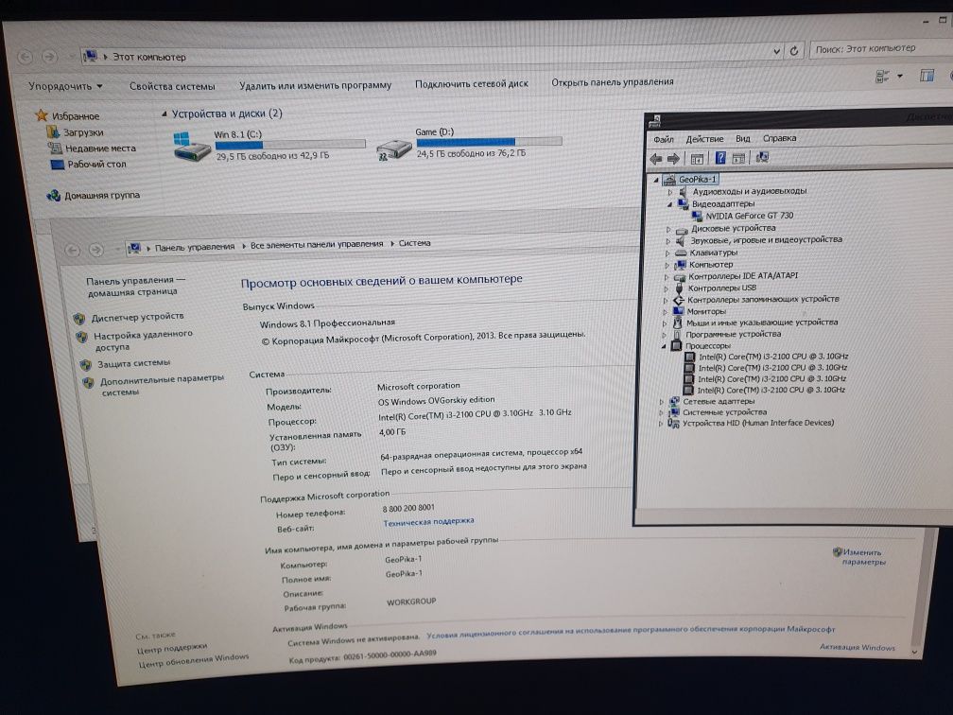This screenshot has width=953, height=715.
Task: Click shield icon next to Защита системы
Action: coord(86,365)
